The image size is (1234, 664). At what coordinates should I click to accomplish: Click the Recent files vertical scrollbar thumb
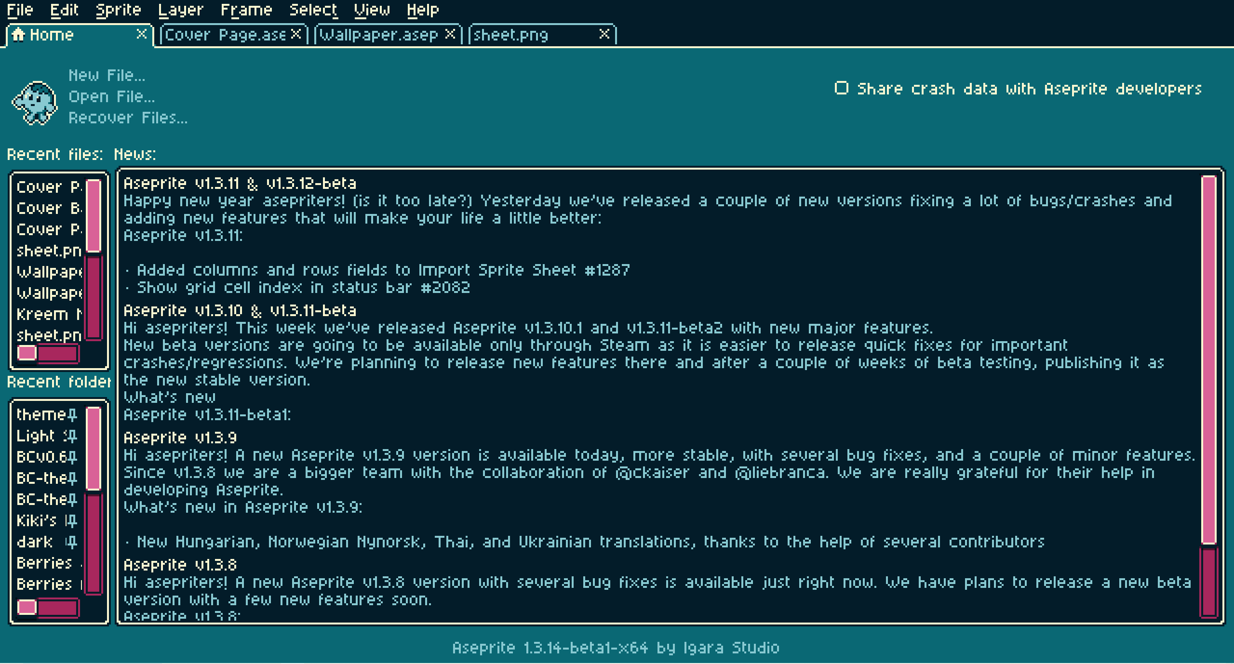coord(94,215)
